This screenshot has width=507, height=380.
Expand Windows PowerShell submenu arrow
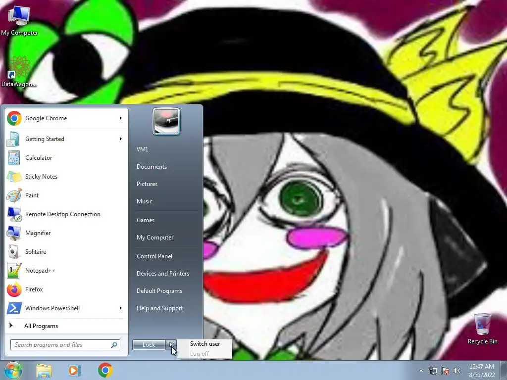(x=121, y=308)
